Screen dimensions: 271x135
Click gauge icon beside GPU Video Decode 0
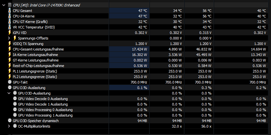15,99
